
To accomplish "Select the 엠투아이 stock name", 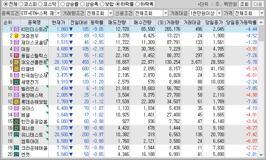I will point(30,141).
